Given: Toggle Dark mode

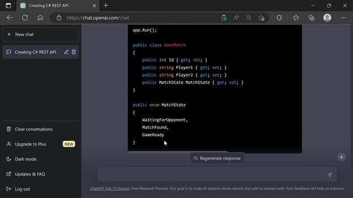Looking at the screenshot, I should click(40, 159).
